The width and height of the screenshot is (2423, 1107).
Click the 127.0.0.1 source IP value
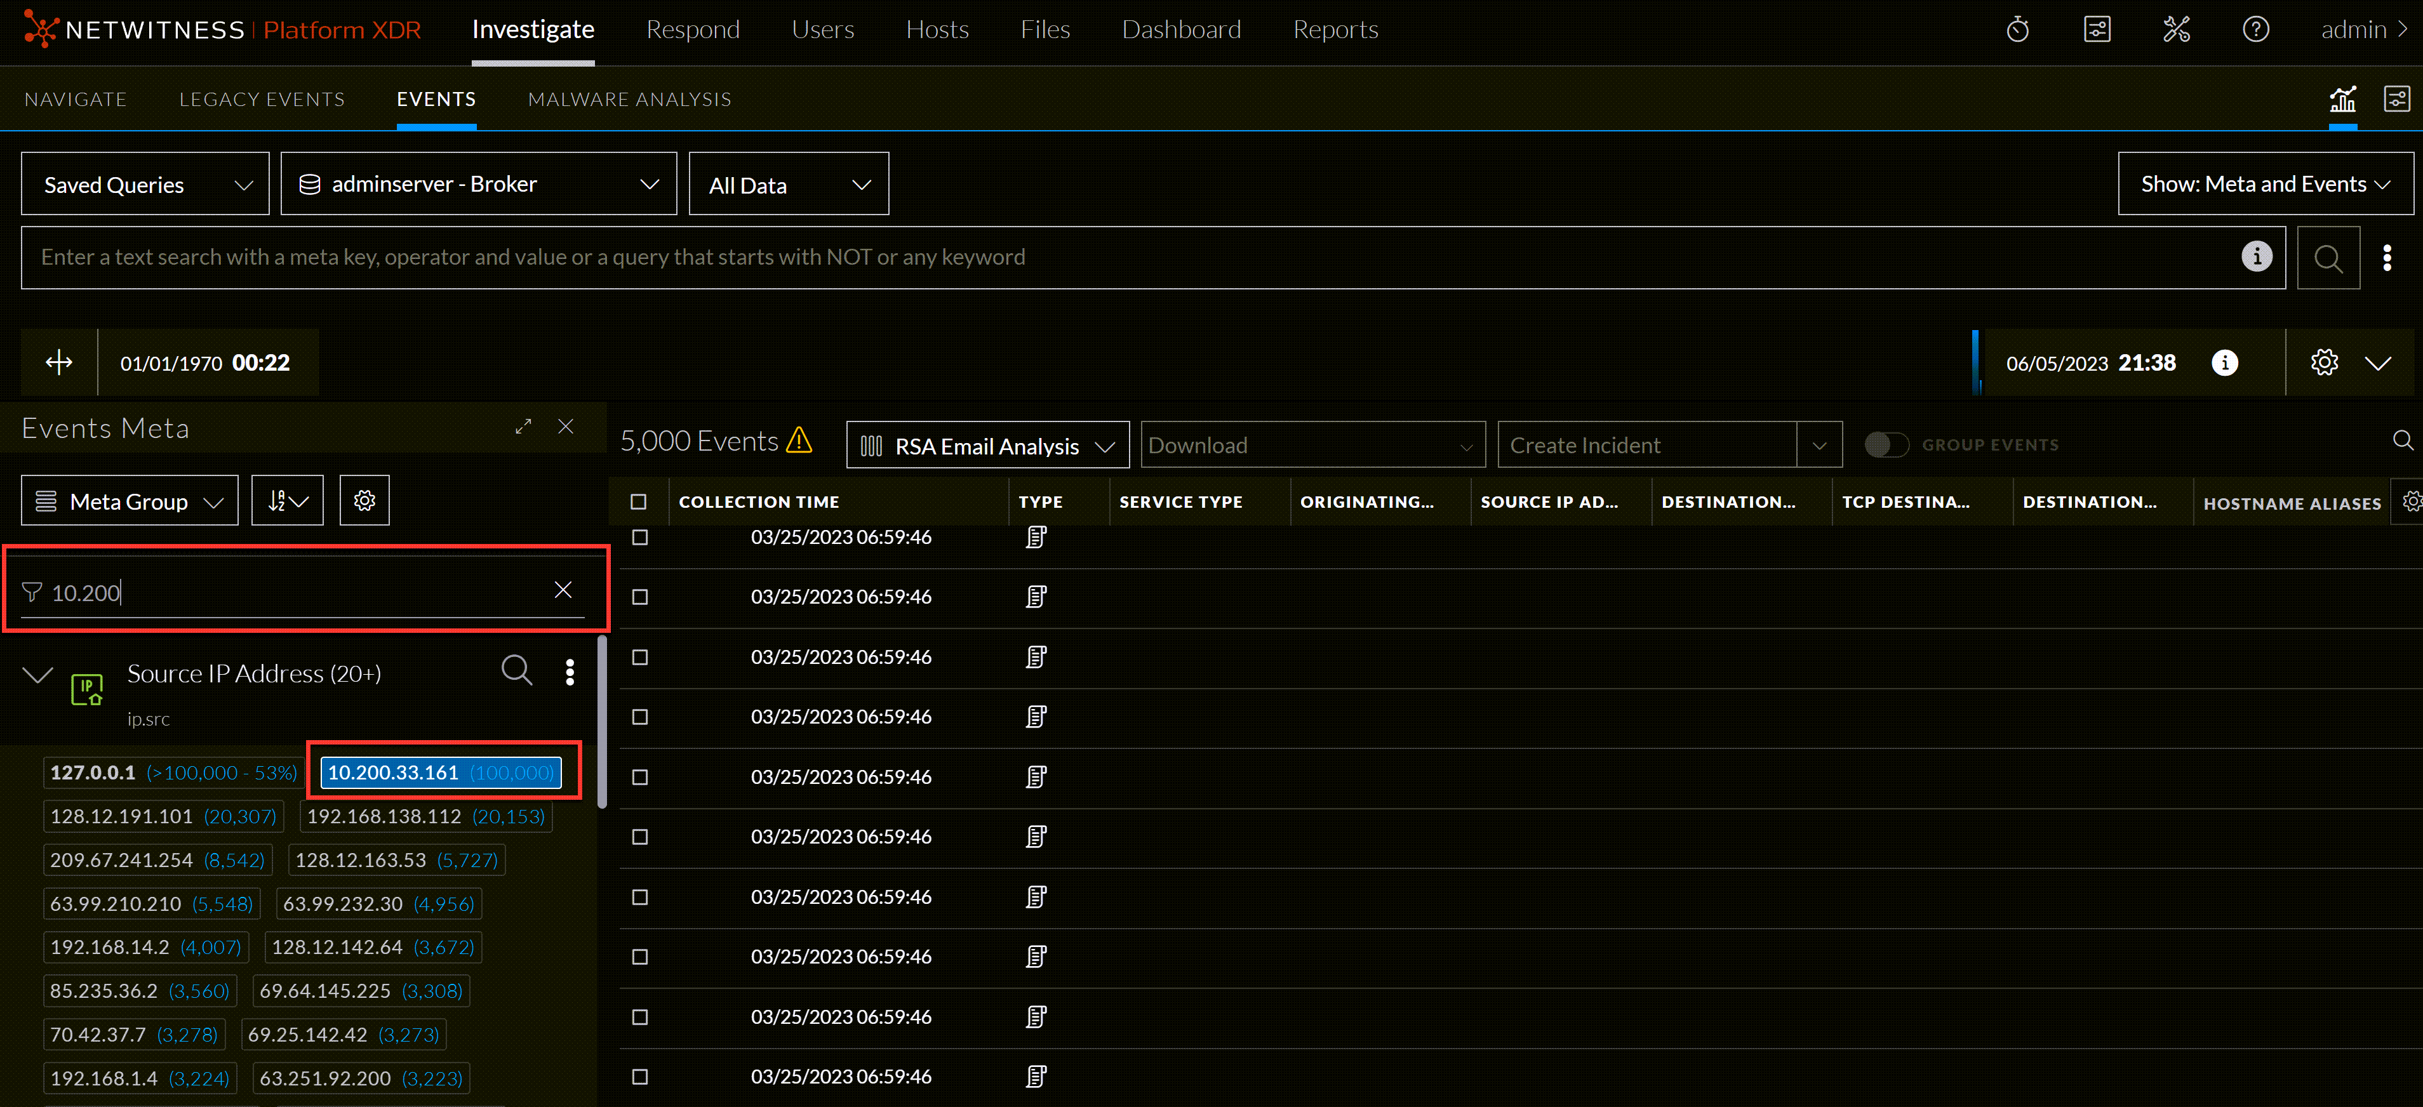92,772
